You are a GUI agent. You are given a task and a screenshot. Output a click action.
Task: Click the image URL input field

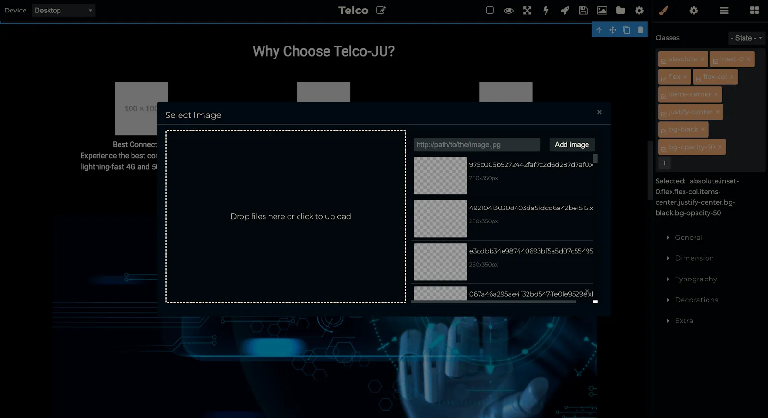[x=477, y=145]
